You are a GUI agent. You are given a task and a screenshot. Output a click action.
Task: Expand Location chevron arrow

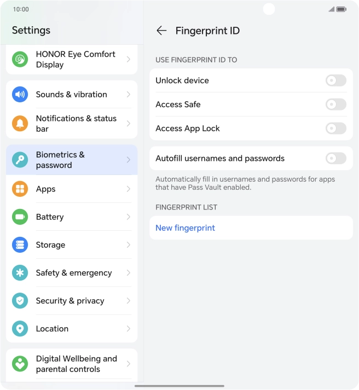(x=129, y=329)
